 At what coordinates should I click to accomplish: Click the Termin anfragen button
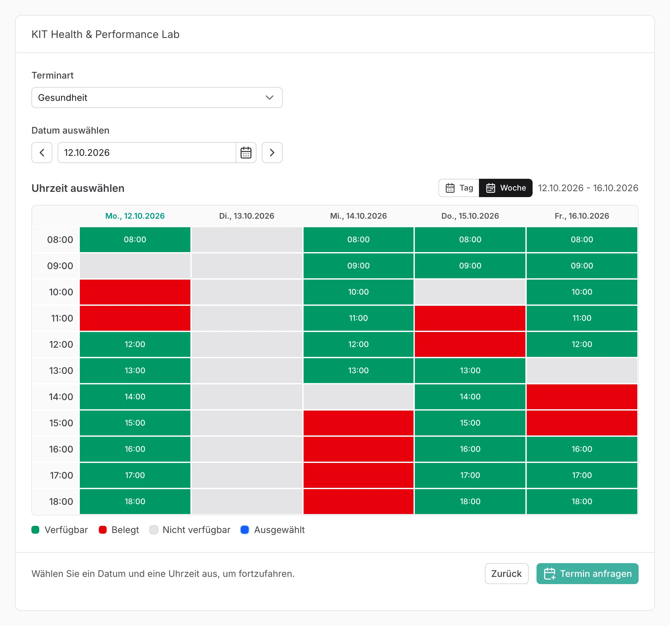click(587, 573)
